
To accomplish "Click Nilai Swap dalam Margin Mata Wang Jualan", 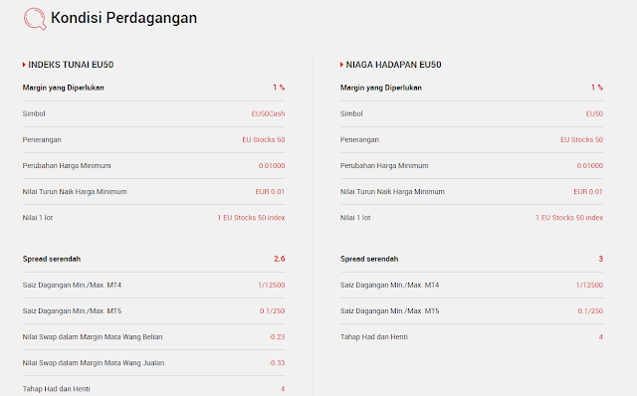I will pos(94,363).
